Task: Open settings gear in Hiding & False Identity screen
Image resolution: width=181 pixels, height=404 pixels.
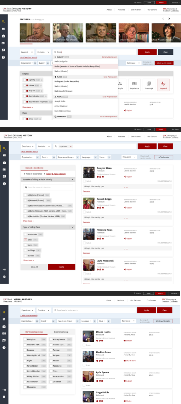Action: click(4, 277)
